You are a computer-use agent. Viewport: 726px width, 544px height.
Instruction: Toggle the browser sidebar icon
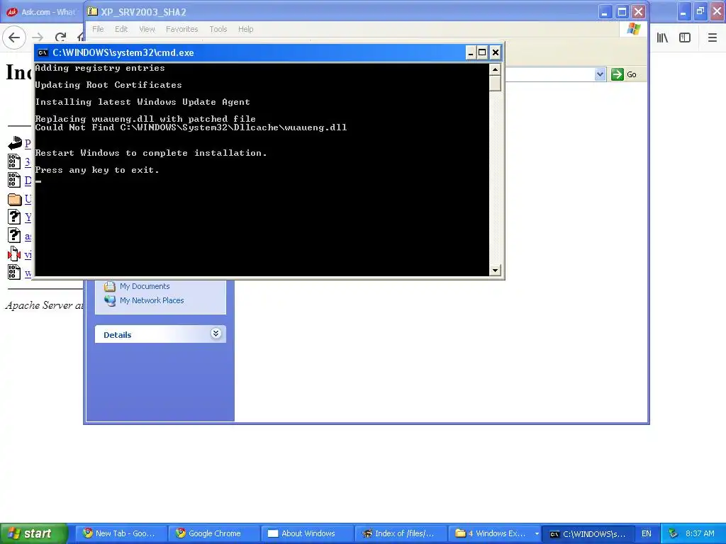point(685,38)
